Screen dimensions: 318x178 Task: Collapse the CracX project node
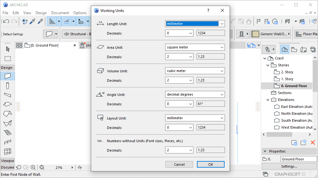pos(265,58)
